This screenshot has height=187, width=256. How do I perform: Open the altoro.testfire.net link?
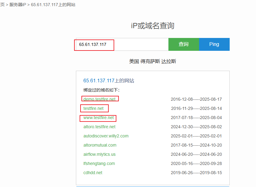pyautogui.click(x=99, y=127)
